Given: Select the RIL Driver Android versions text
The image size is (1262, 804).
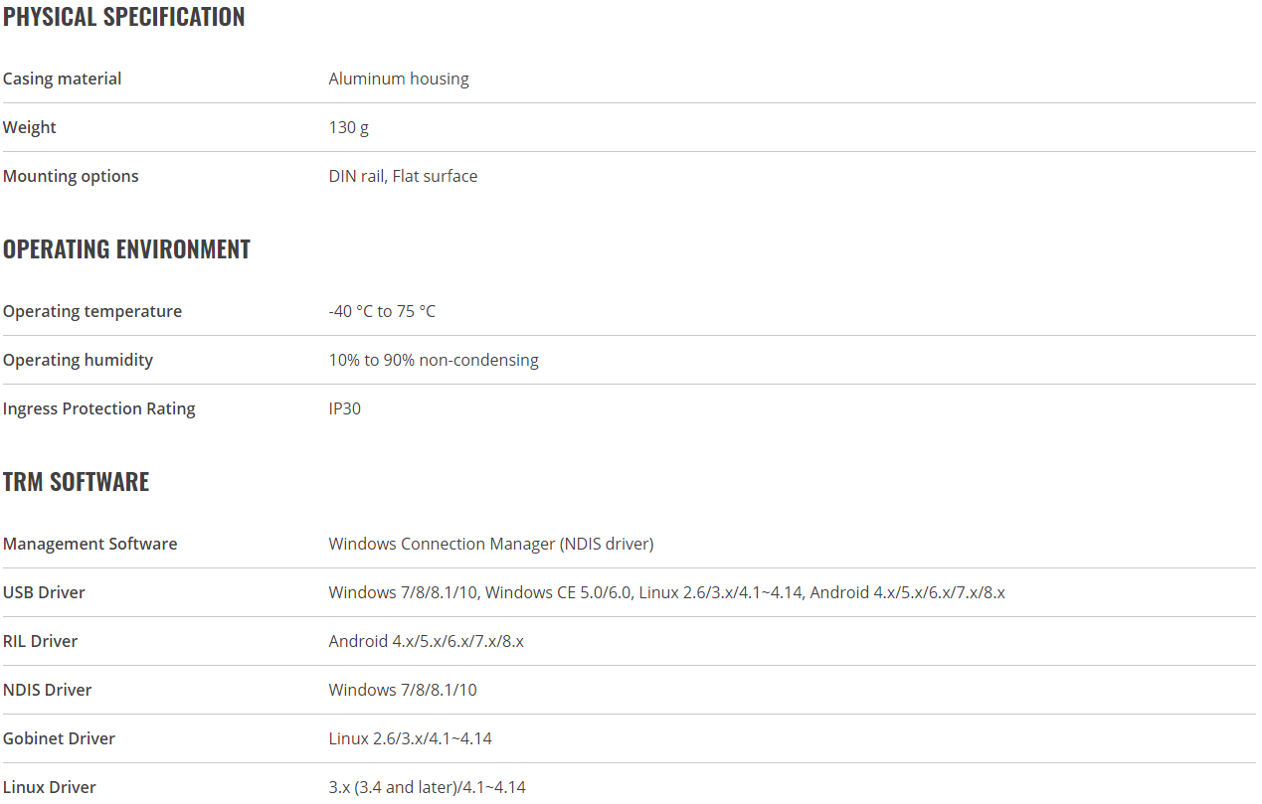Looking at the screenshot, I should tap(427, 641).
